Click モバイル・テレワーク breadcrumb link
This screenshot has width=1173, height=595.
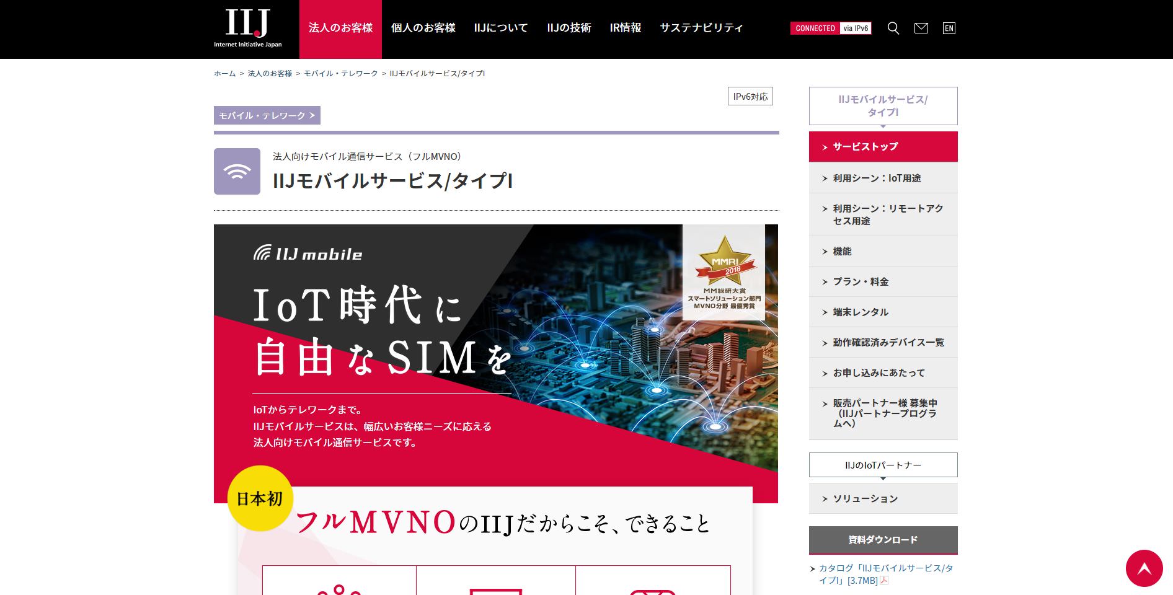click(x=341, y=73)
